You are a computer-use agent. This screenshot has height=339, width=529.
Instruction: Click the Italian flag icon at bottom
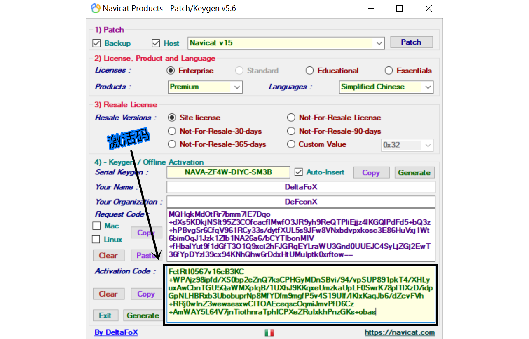pyautogui.click(x=269, y=332)
